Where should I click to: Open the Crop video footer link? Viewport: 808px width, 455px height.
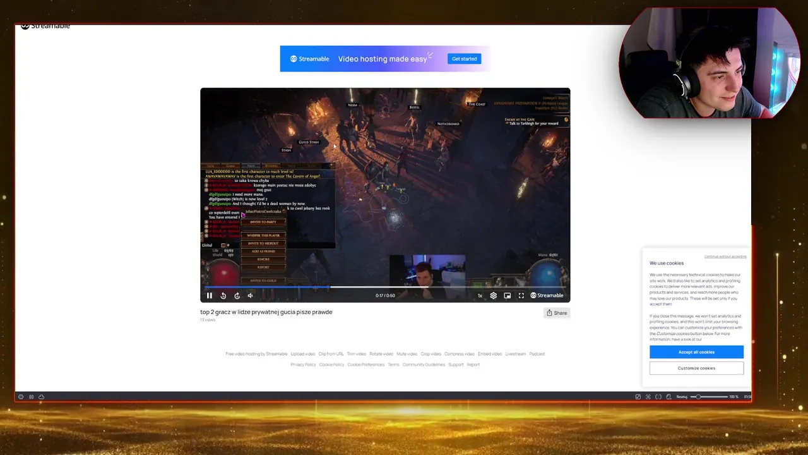431,354
